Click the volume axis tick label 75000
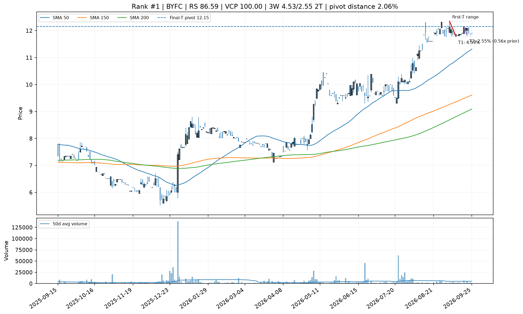Image resolution: width=523 pixels, height=314 pixels. (x=24, y=250)
